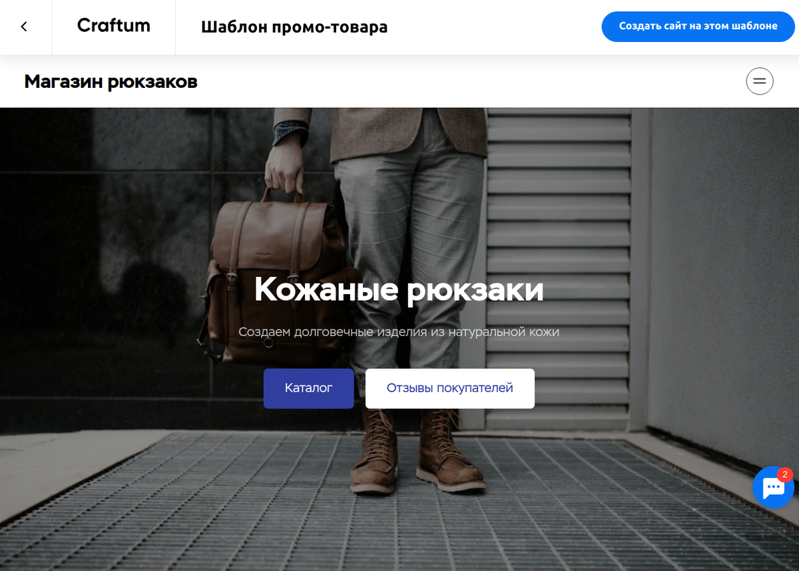Click the red notification badge showing 2
The height and width of the screenshot is (571, 799).
[785, 475]
